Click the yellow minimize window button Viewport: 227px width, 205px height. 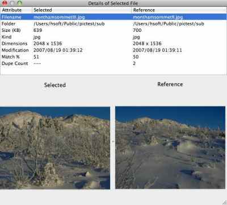tap(12, 3)
